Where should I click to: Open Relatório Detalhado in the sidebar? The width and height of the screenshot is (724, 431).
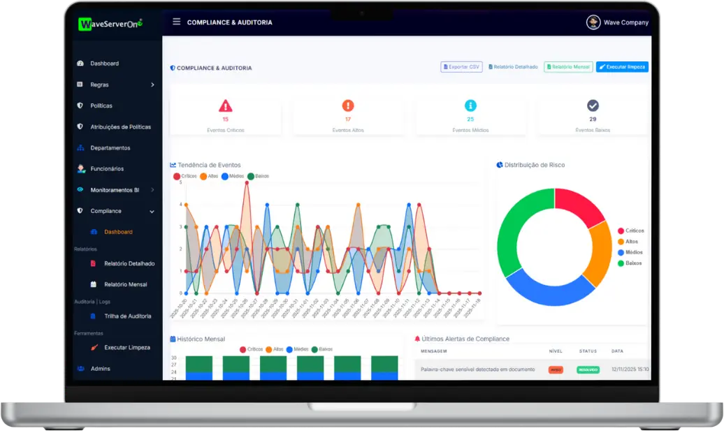pos(129,263)
